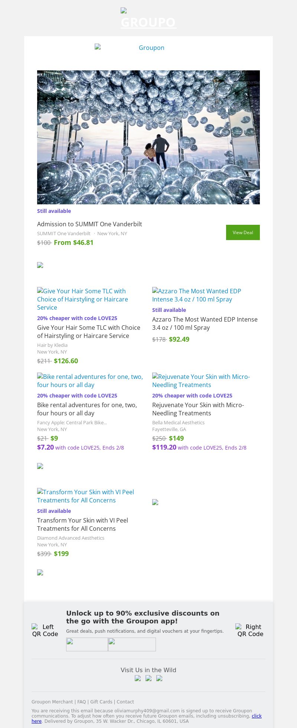Click the first app store badge
The image size is (297, 728).
tap(87, 644)
